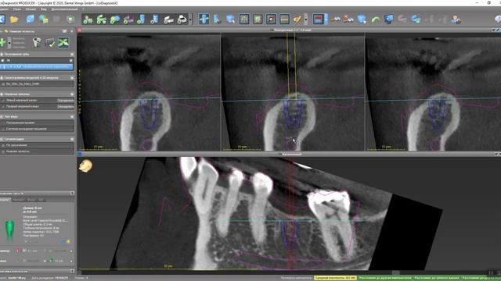501x281 pixels.
Task: Toggle the panoramic view framed icon
Action: [x=244, y=19]
